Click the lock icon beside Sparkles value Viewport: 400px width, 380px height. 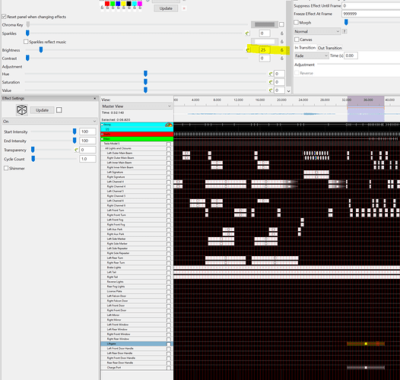coord(282,33)
